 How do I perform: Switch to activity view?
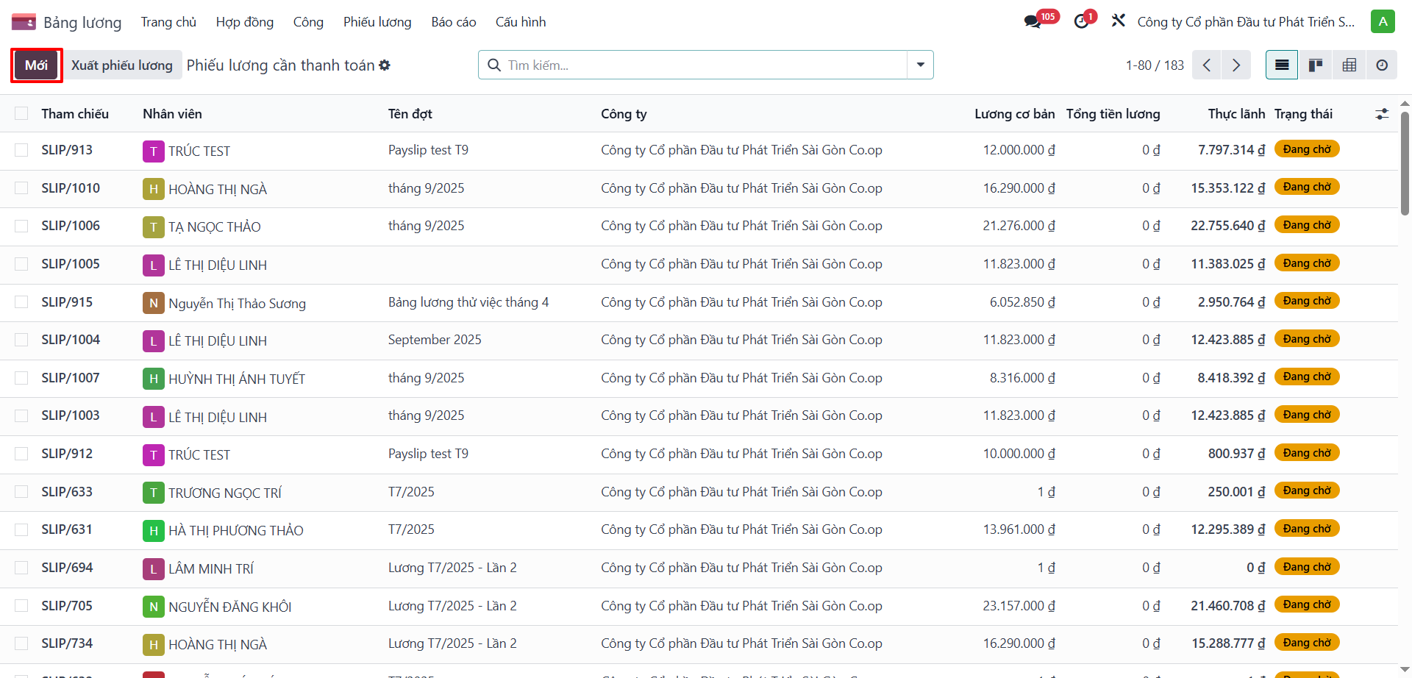point(1382,65)
